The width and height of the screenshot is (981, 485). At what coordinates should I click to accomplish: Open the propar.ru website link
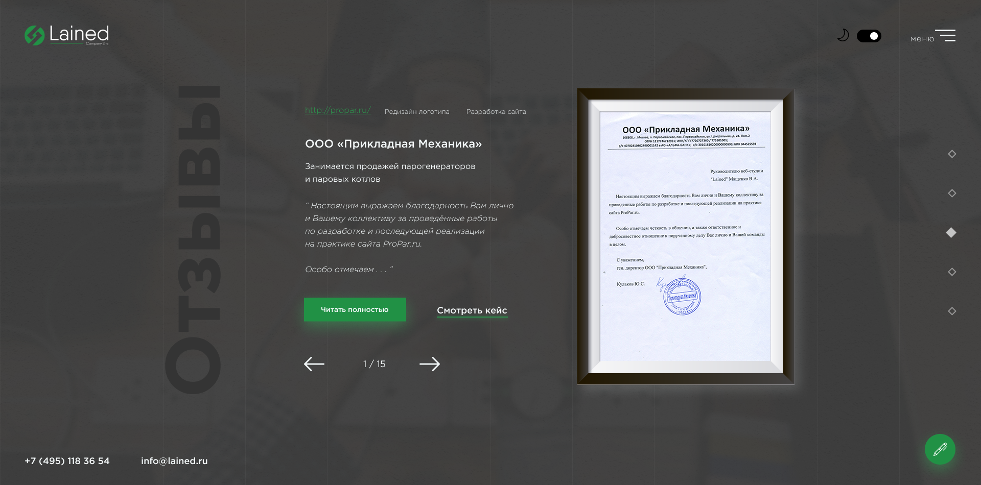[x=338, y=110]
